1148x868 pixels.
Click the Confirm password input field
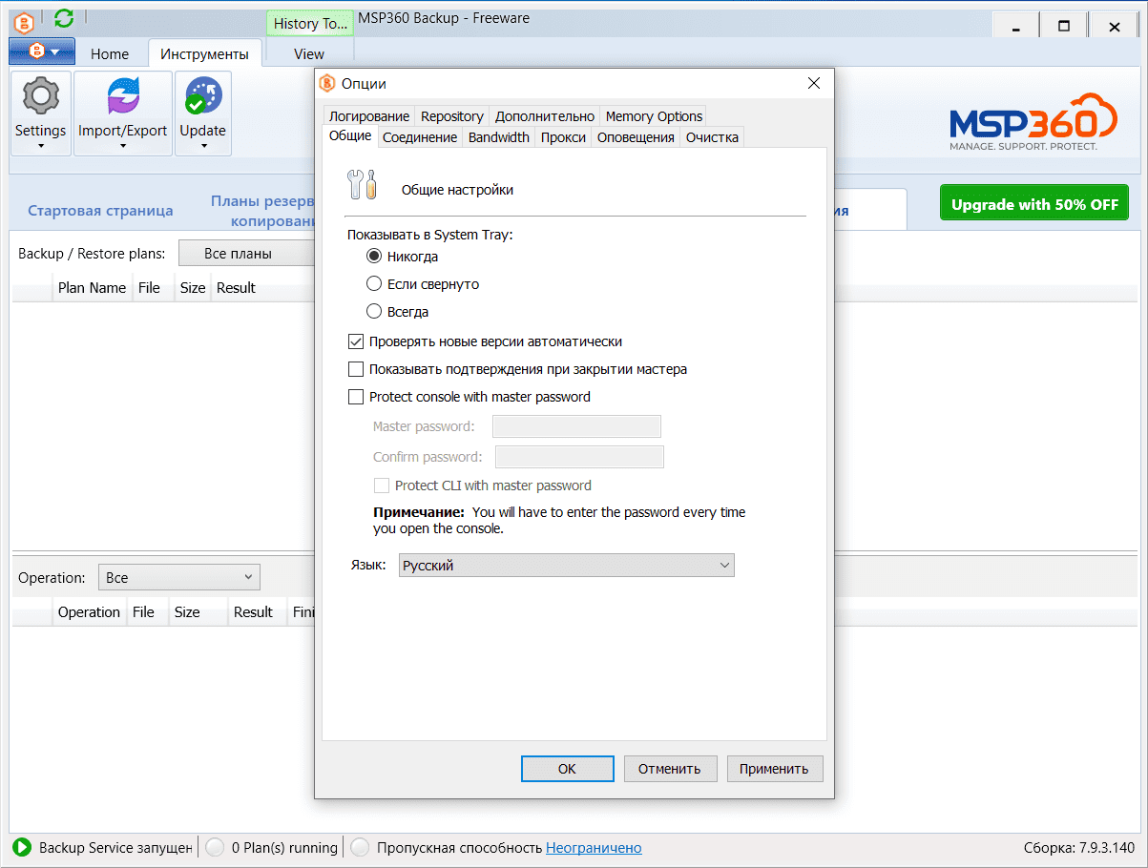click(x=579, y=457)
